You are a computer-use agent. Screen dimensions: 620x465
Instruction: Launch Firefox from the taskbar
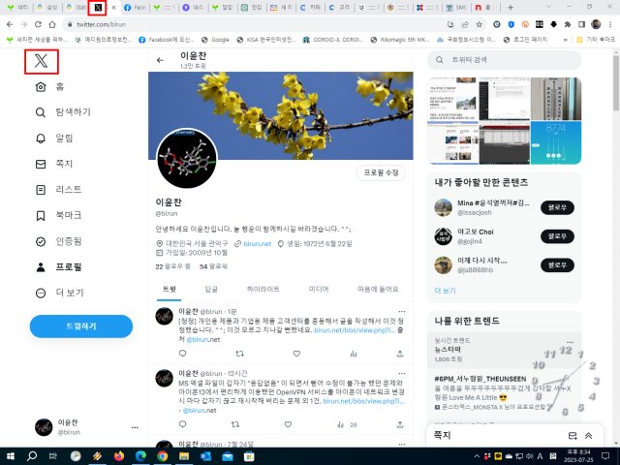coord(118,456)
